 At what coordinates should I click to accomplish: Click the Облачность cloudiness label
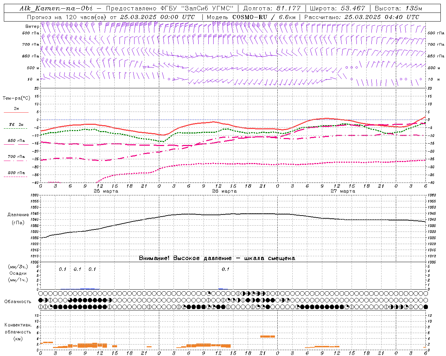click(17, 301)
